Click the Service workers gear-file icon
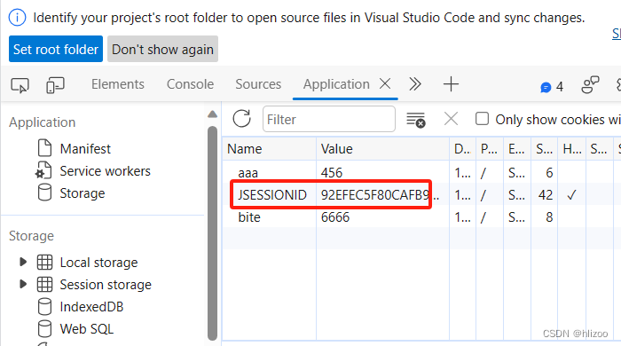Image resolution: width=621 pixels, height=346 pixels. point(43,170)
